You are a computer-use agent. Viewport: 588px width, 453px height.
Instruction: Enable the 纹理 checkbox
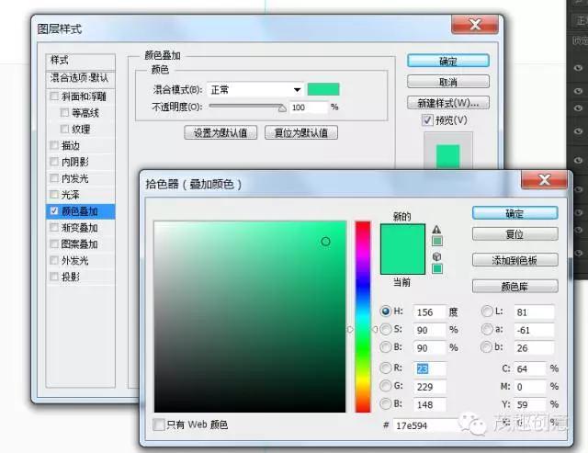click(64, 129)
